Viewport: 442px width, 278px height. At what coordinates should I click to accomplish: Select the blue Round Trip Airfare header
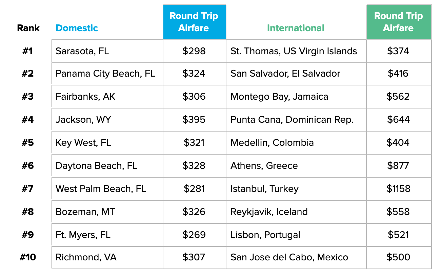pyautogui.click(x=194, y=22)
